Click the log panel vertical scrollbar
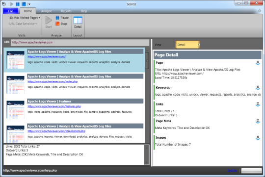265x177 pixels. tap(147, 155)
